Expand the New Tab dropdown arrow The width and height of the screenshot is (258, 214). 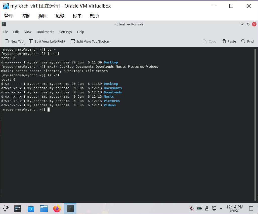tap(24, 44)
